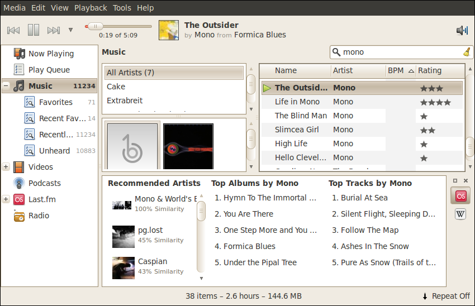Screen dimensions: 475x306
Task: Switch context pane to Wikipedia
Action: point(460,214)
